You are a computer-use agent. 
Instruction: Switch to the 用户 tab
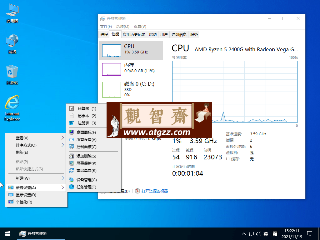pos(164,34)
